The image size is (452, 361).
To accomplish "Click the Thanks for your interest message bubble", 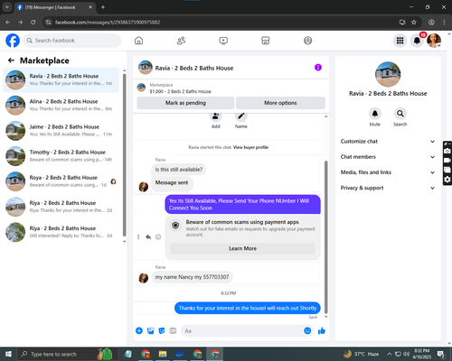I will (248, 308).
